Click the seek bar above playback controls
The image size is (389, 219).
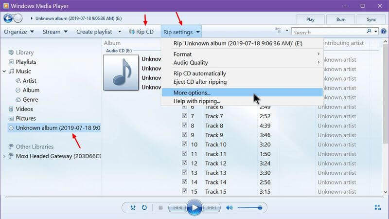click(x=194, y=198)
